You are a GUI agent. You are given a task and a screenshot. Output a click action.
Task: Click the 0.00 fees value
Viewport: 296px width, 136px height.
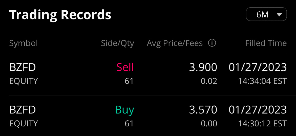[x=209, y=124]
